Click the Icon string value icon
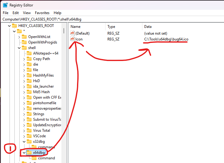The height and width of the screenshot is (163, 224). pos(72,39)
